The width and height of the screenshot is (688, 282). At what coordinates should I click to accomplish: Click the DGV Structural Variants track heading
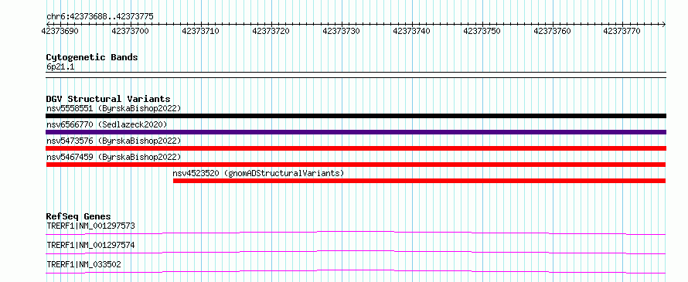pos(108,99)
